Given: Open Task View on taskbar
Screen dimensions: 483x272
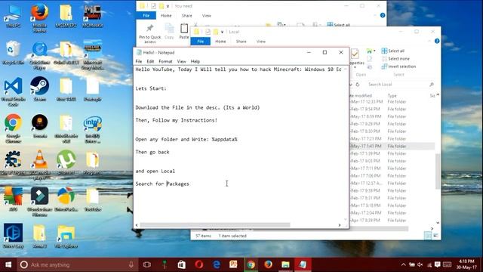Looking at the screenshot, I should pyautogui.click(x=147, y=264).
